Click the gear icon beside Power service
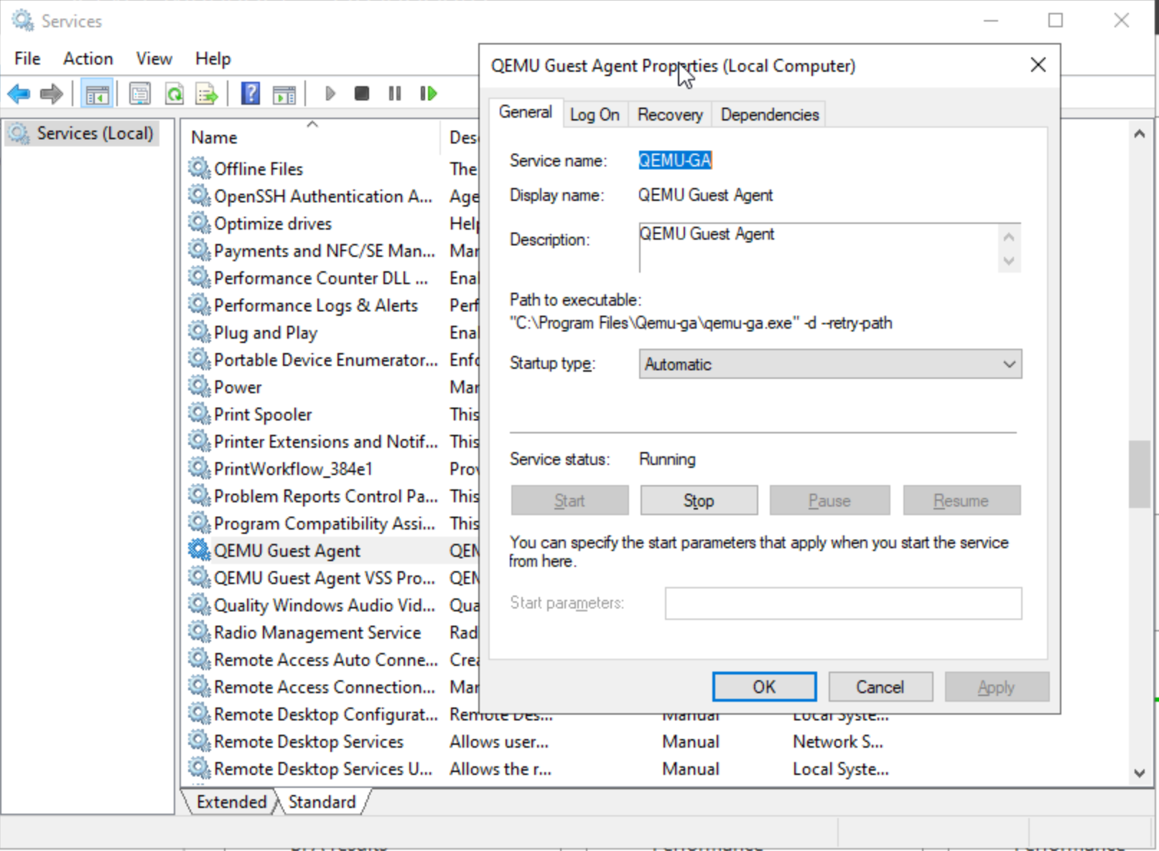Image resolution: width=1159 pixels, height=851 pixels. (199, 387)
